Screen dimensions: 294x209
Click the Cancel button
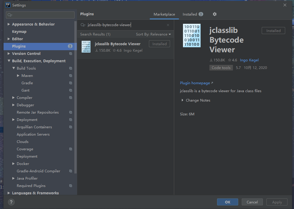252,202
